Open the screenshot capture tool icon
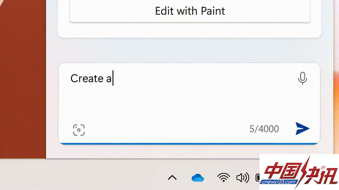The height and width of the screenshot is (190, 339). point(79,130)
